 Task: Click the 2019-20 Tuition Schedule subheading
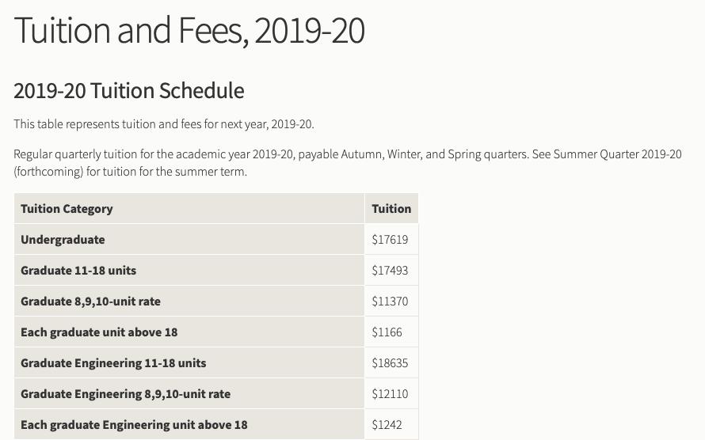point(129,91)
